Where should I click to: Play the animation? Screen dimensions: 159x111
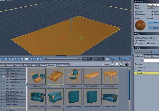point(16,59)
